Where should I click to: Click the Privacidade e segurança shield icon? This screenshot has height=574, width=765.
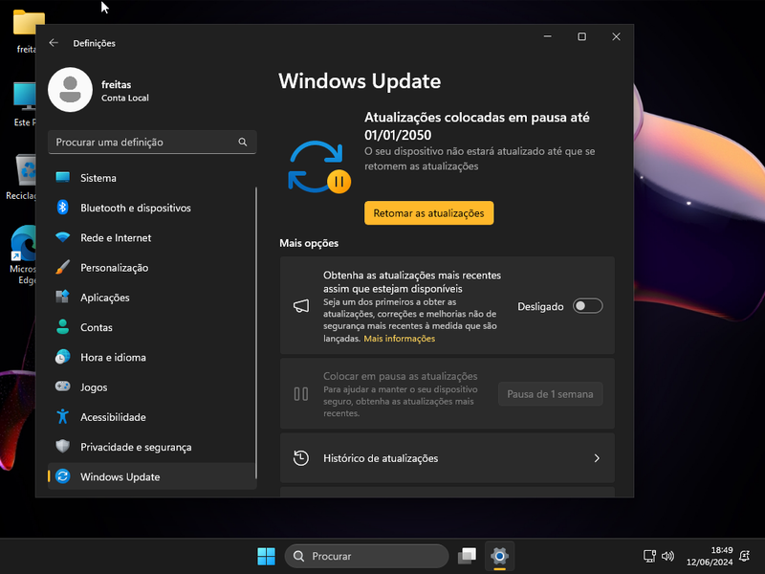(x=62, y=447)
